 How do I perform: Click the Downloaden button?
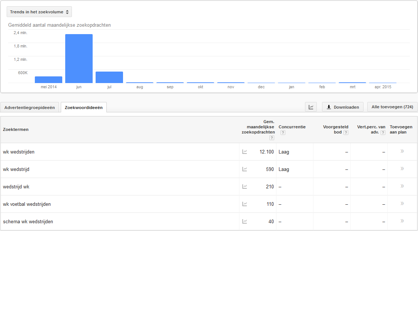tap(342, 107)
